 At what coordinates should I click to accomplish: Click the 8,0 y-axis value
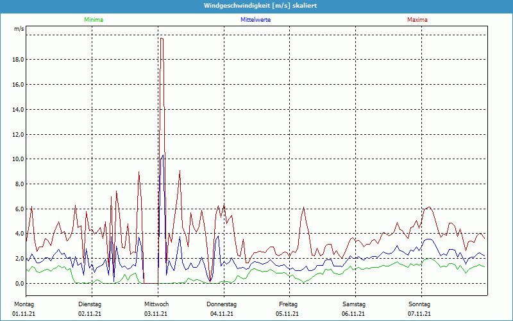coord(19,184)
